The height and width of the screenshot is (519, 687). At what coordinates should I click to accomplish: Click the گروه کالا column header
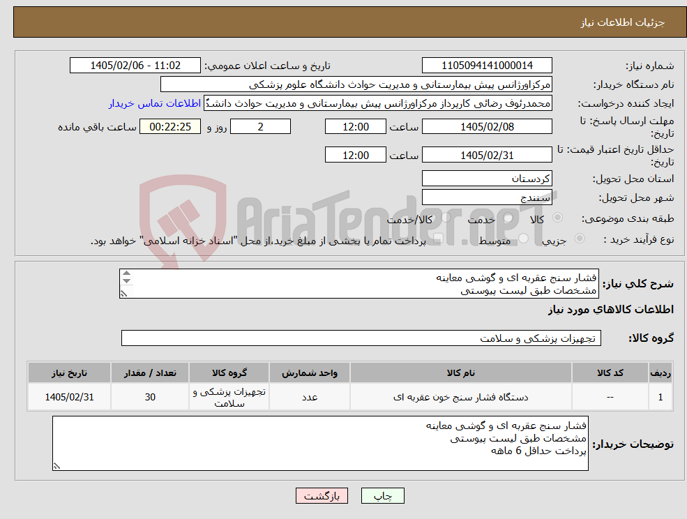click(x=229, y=373)
